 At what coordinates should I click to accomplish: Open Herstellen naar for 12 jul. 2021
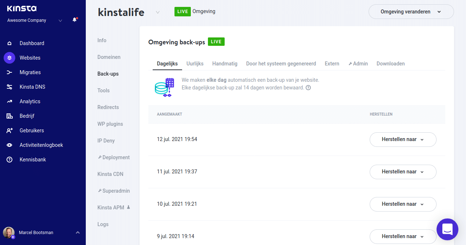403,140
